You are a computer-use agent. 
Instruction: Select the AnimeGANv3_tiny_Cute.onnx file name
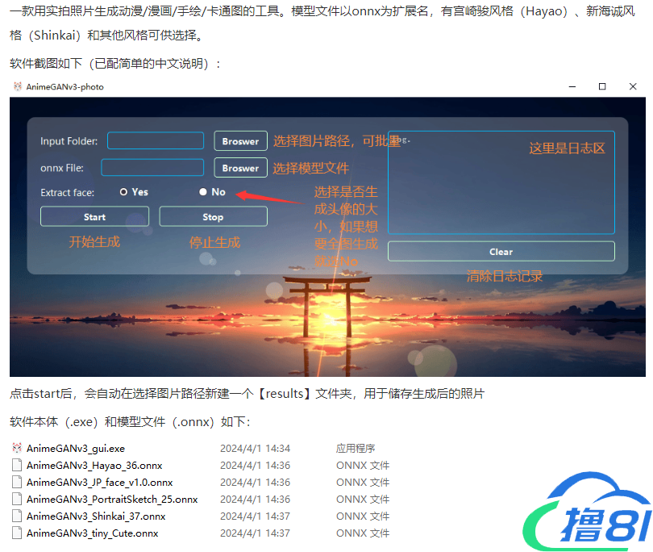92,533
